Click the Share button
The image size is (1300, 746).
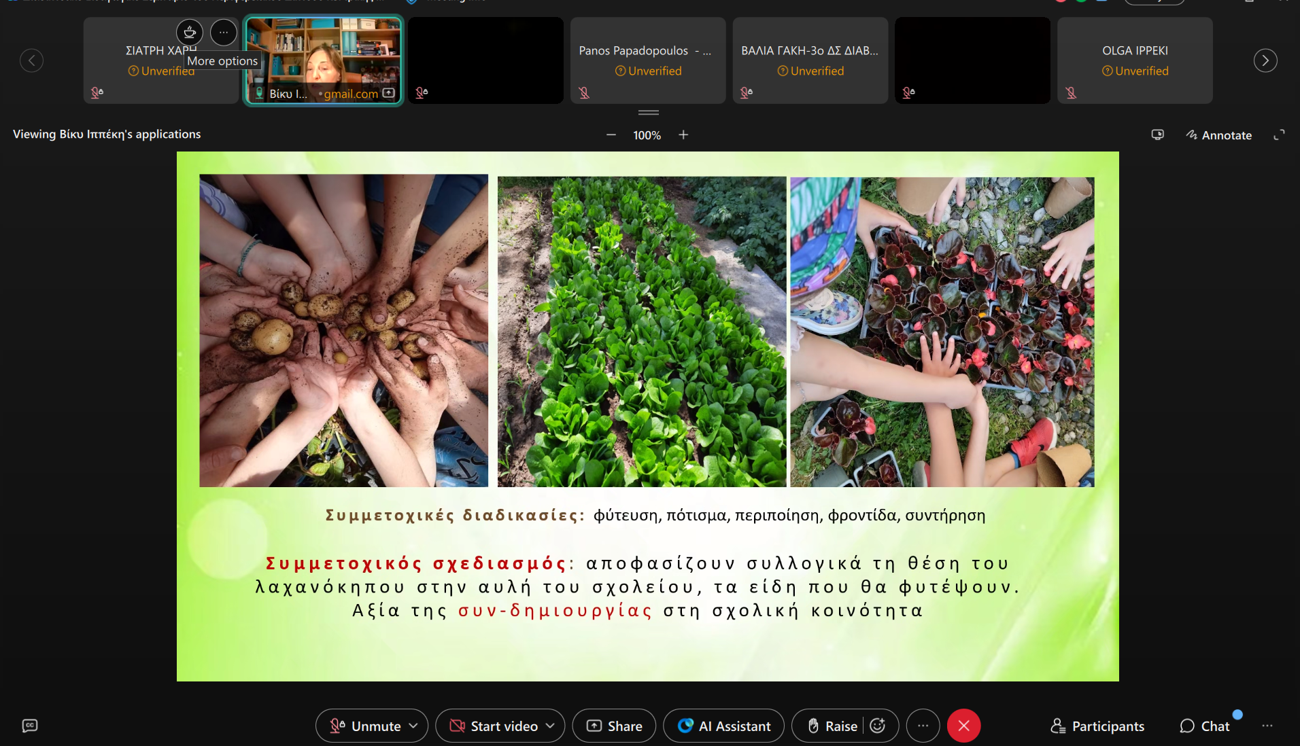click(614, 726)
